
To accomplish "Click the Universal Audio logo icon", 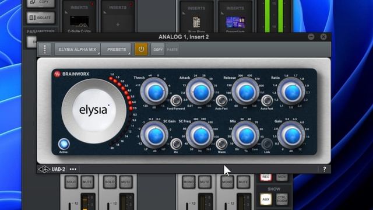I will (44, 169).
